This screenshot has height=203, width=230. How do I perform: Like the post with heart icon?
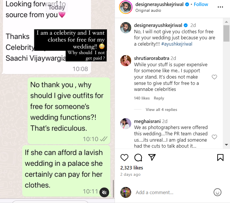tap(124, 157)
